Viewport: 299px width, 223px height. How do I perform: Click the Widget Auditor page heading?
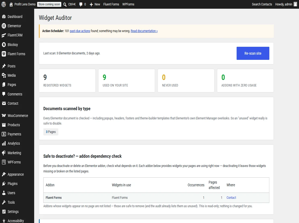click(x=55, y=18)
